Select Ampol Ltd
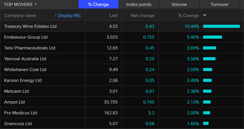This screenshot has height=129, width=244. (14, 102)
